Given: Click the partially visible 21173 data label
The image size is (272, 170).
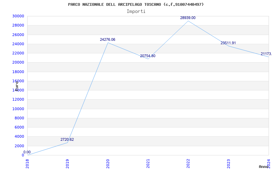Looking at the screenshot, I should (266, 54).
